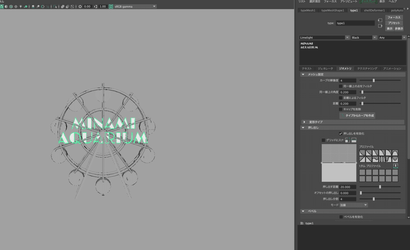Screen dimensions: 410x250
Task: Click the 押し出し分割 slider handle
Action: [x=374, y=199]
